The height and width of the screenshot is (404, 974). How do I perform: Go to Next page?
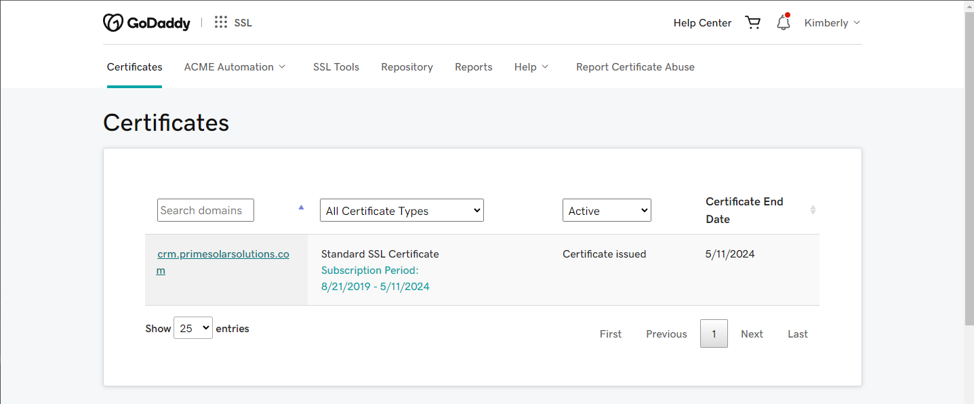tap(752, 334)
